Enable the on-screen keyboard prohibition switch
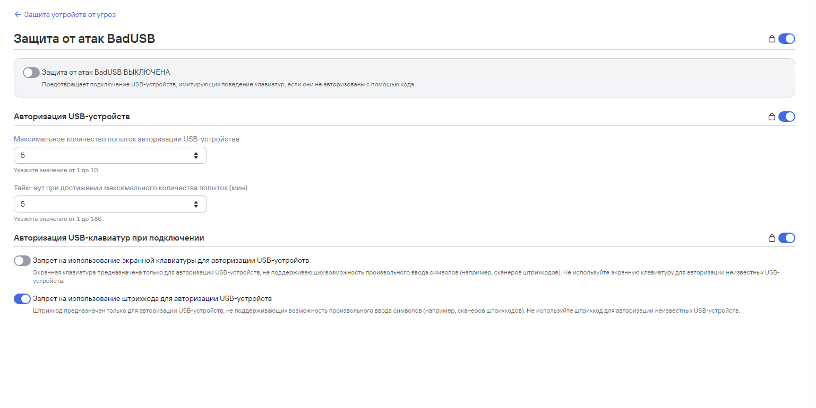 (x=22, y=261)
